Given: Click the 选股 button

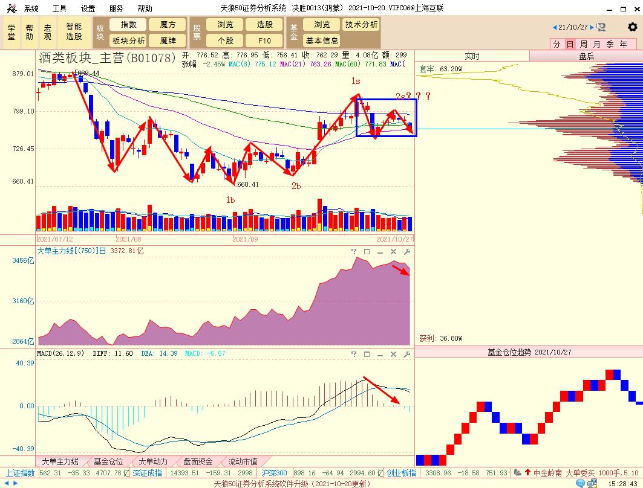Looking at the screenshot, I should click(264, 25).
